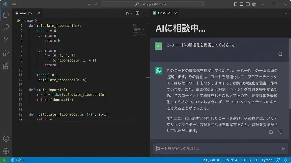Open the Accounts menu icon

point(6,139)
